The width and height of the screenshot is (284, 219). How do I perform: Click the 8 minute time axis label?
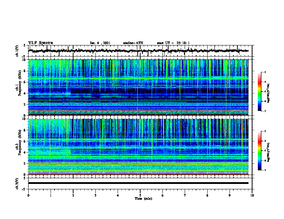(x=207, y=195)
